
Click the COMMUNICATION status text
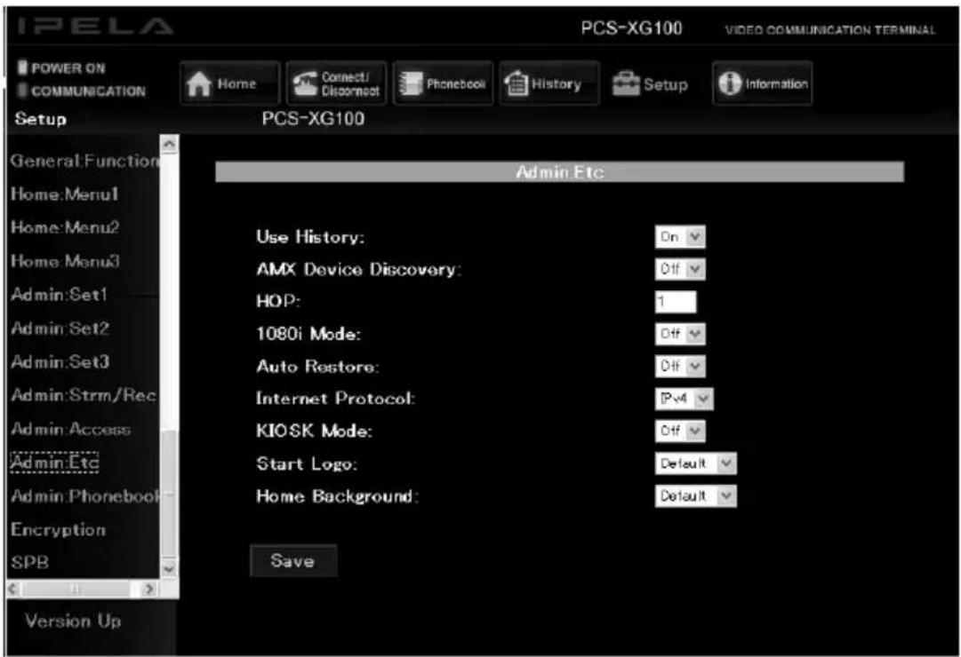coord(88,91)
